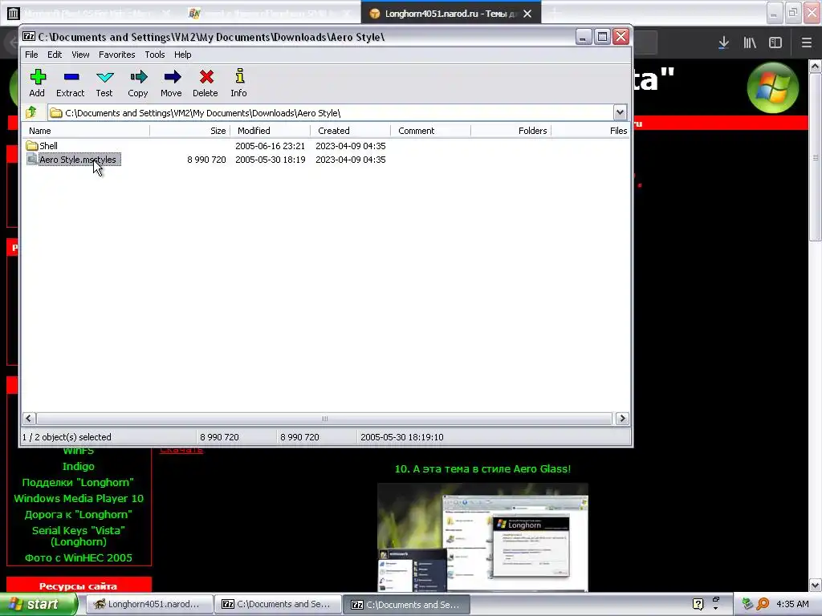The image size is (822, 616).
Task: Click the 7z icon in title bar
Action: coord(29,37)
